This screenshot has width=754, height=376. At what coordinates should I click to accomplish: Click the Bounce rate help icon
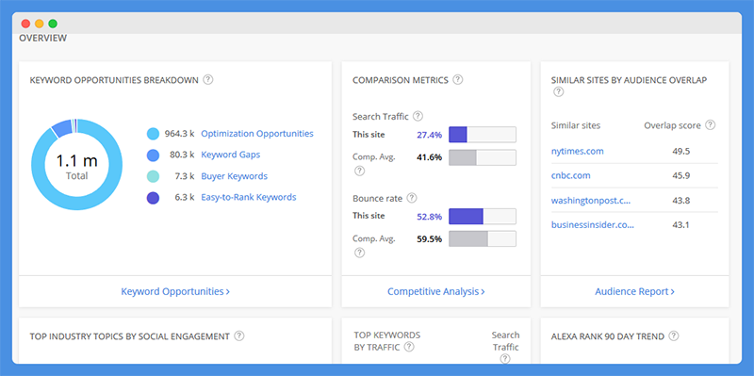(412, 198)
